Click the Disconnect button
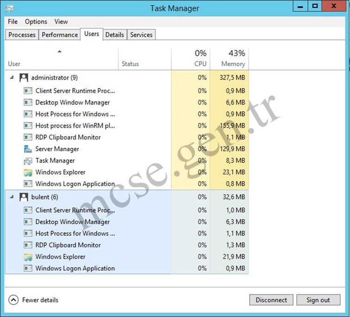Viewport: 350px width, 317px height. coord(271,300)
